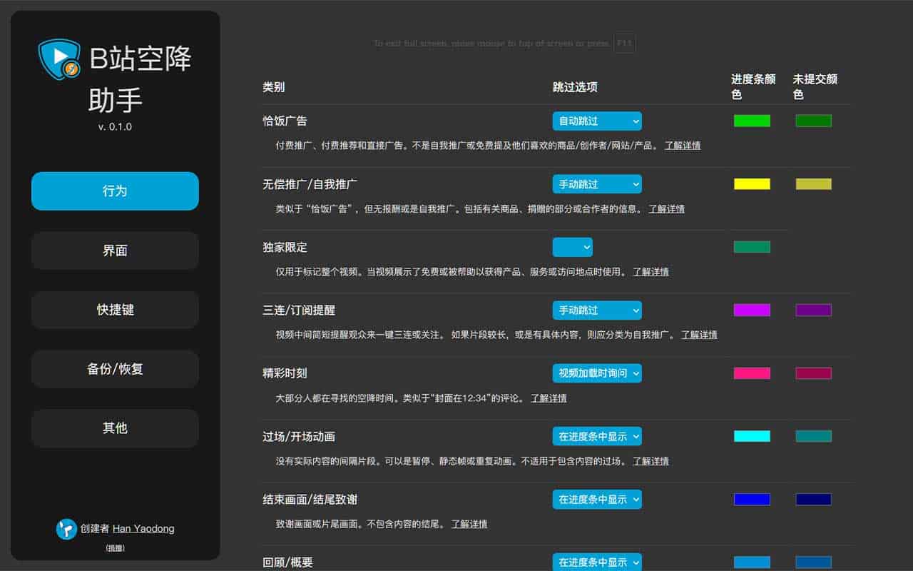Switch to the 界面 settings section
The height and width of the screenshot is (571, 913).
click(114, 251)
